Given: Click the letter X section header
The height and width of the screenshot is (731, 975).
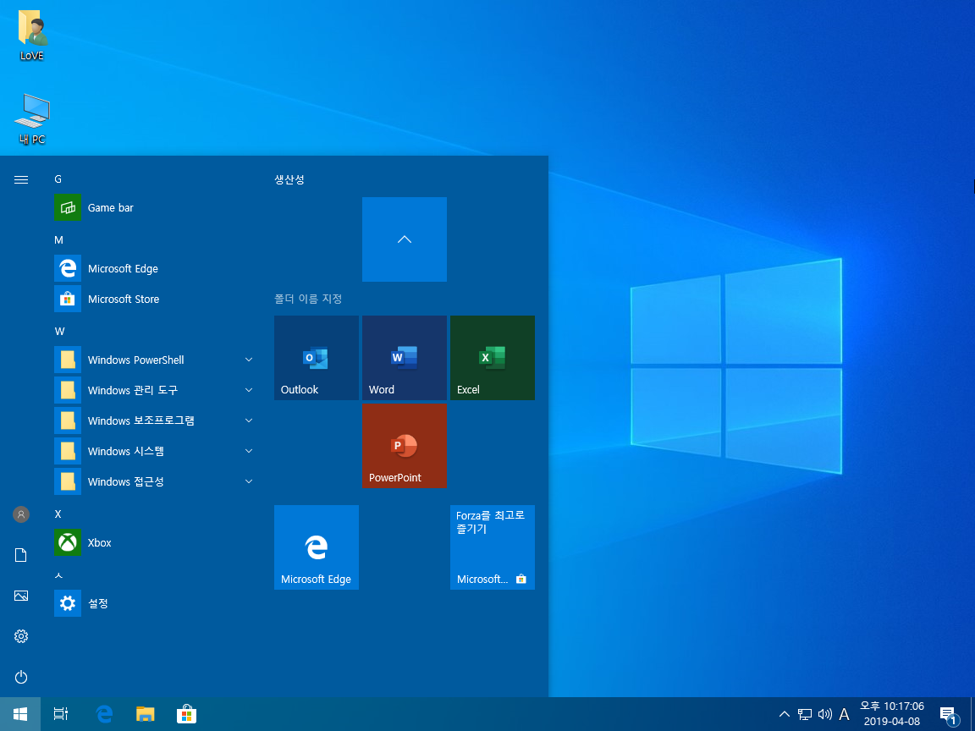Looking at the screenshot, I should (58, 514).
